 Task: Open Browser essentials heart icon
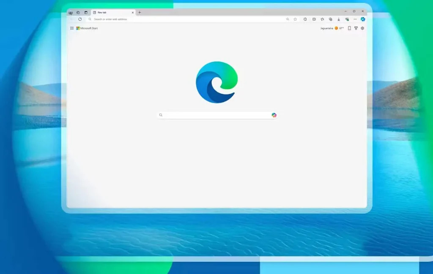pos(347,19)
